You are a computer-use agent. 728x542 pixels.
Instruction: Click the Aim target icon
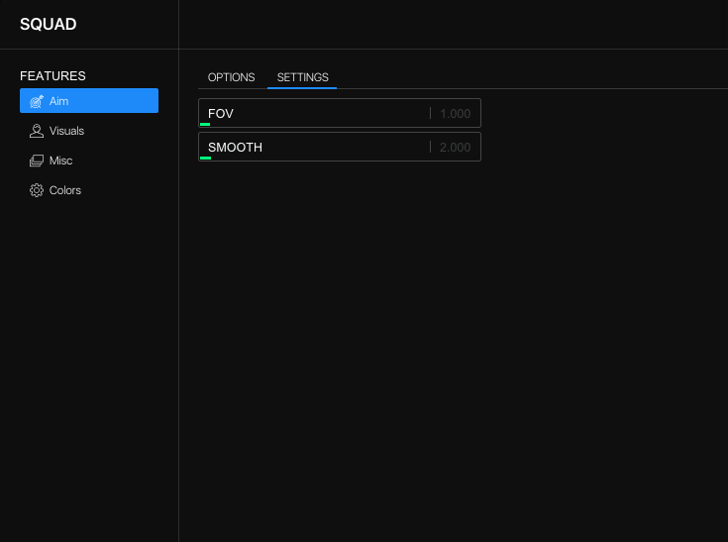(37, 101)
